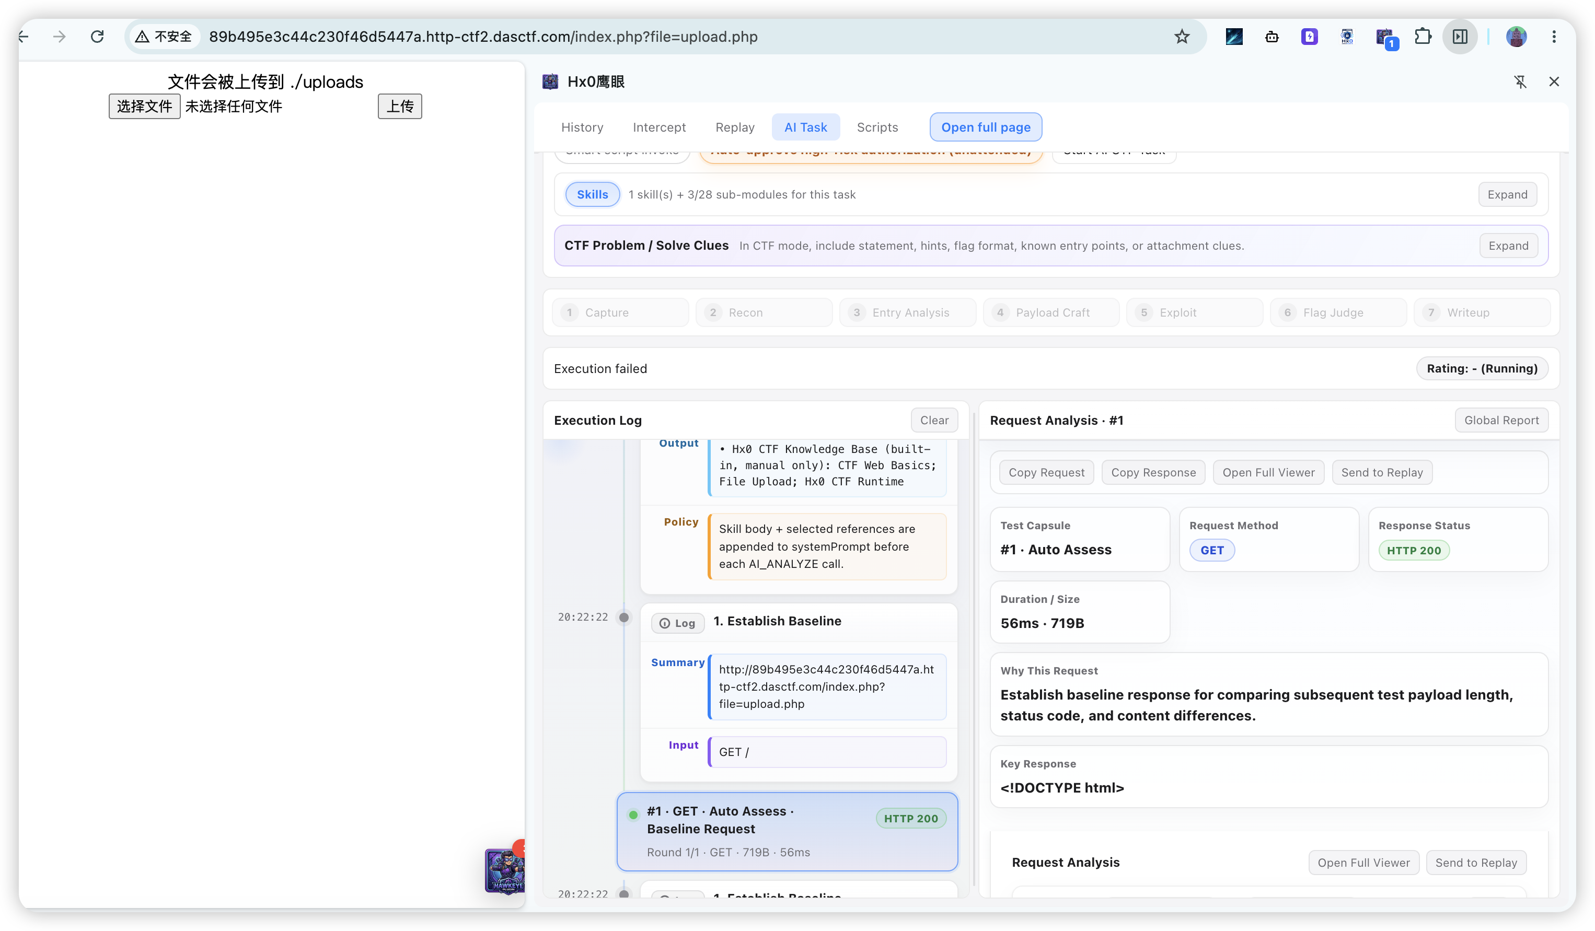Switch to the Replay tab
This screenshot has width=1595, height=931.
point(735,127)
